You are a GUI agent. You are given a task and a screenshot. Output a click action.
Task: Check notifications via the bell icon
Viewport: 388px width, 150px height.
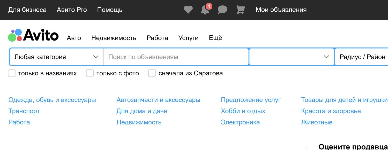pos(204,10)
